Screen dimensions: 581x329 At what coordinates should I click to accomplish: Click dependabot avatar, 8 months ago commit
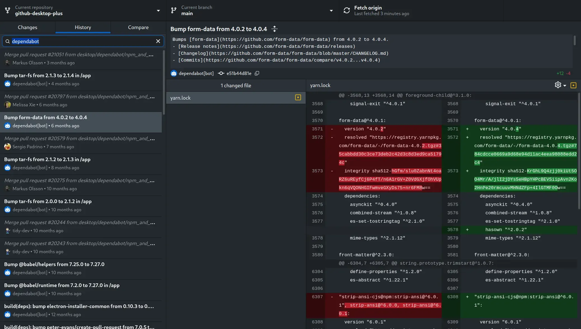(x=8, y=168)
